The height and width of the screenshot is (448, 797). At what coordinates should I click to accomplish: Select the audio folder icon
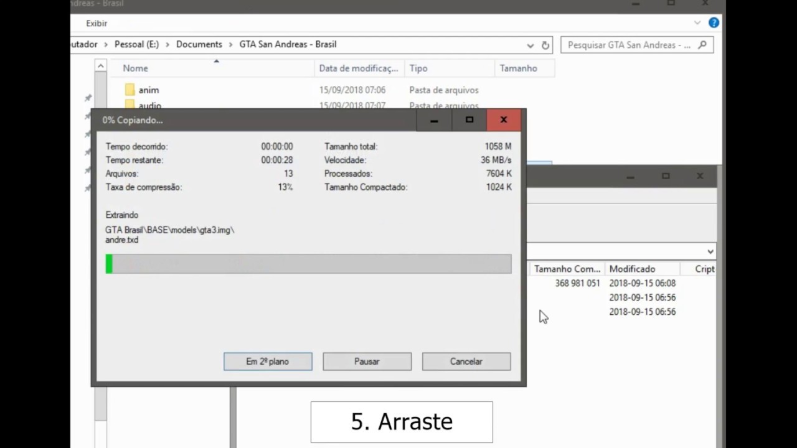coord(130,105)
